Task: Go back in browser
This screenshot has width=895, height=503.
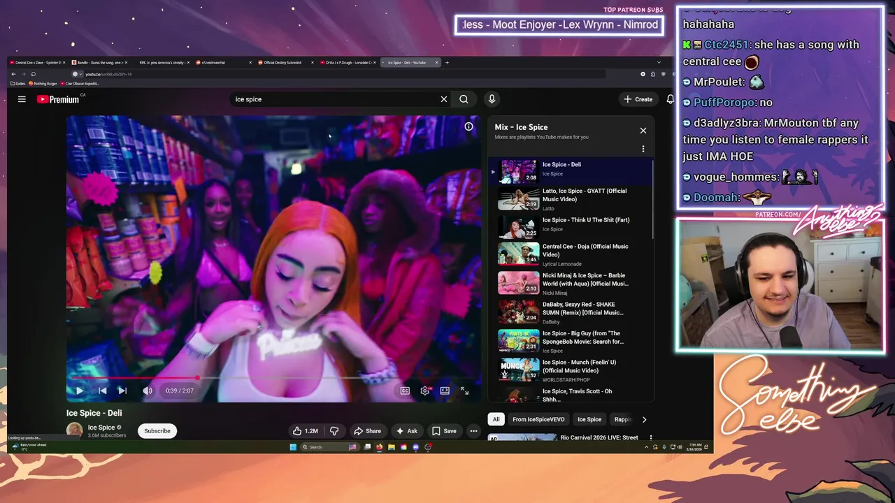Action: point(13,74)
